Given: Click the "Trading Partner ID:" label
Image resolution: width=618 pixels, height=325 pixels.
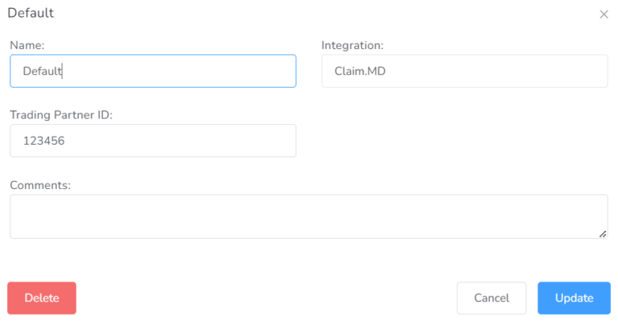Looking at the screenshot, I should (61, 115).
